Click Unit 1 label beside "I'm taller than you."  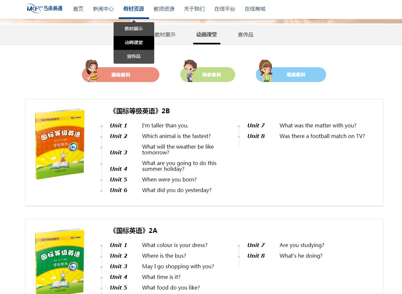119,126
